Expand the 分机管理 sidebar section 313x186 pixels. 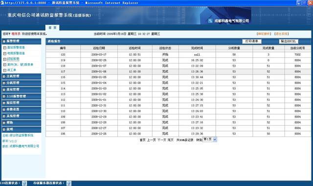pyautogui.click(x=4, y=83)
